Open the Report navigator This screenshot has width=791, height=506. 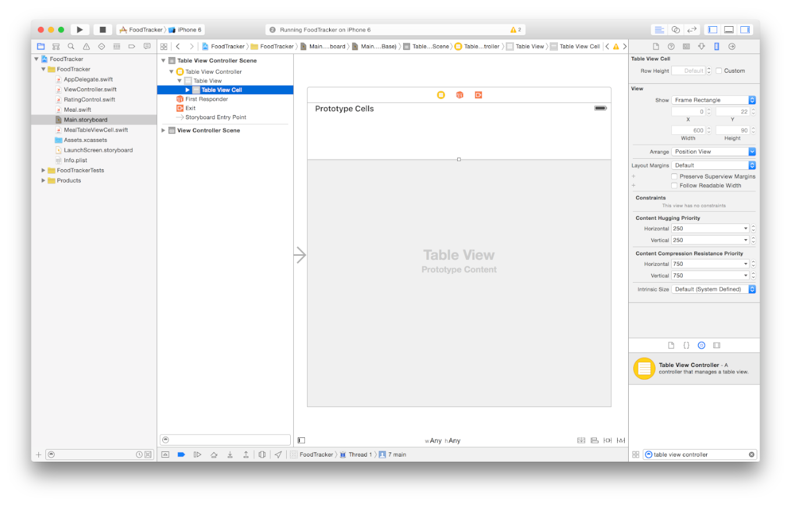147,46
